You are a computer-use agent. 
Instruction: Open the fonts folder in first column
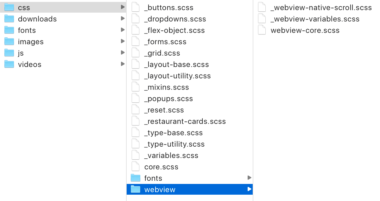point(27,30)
